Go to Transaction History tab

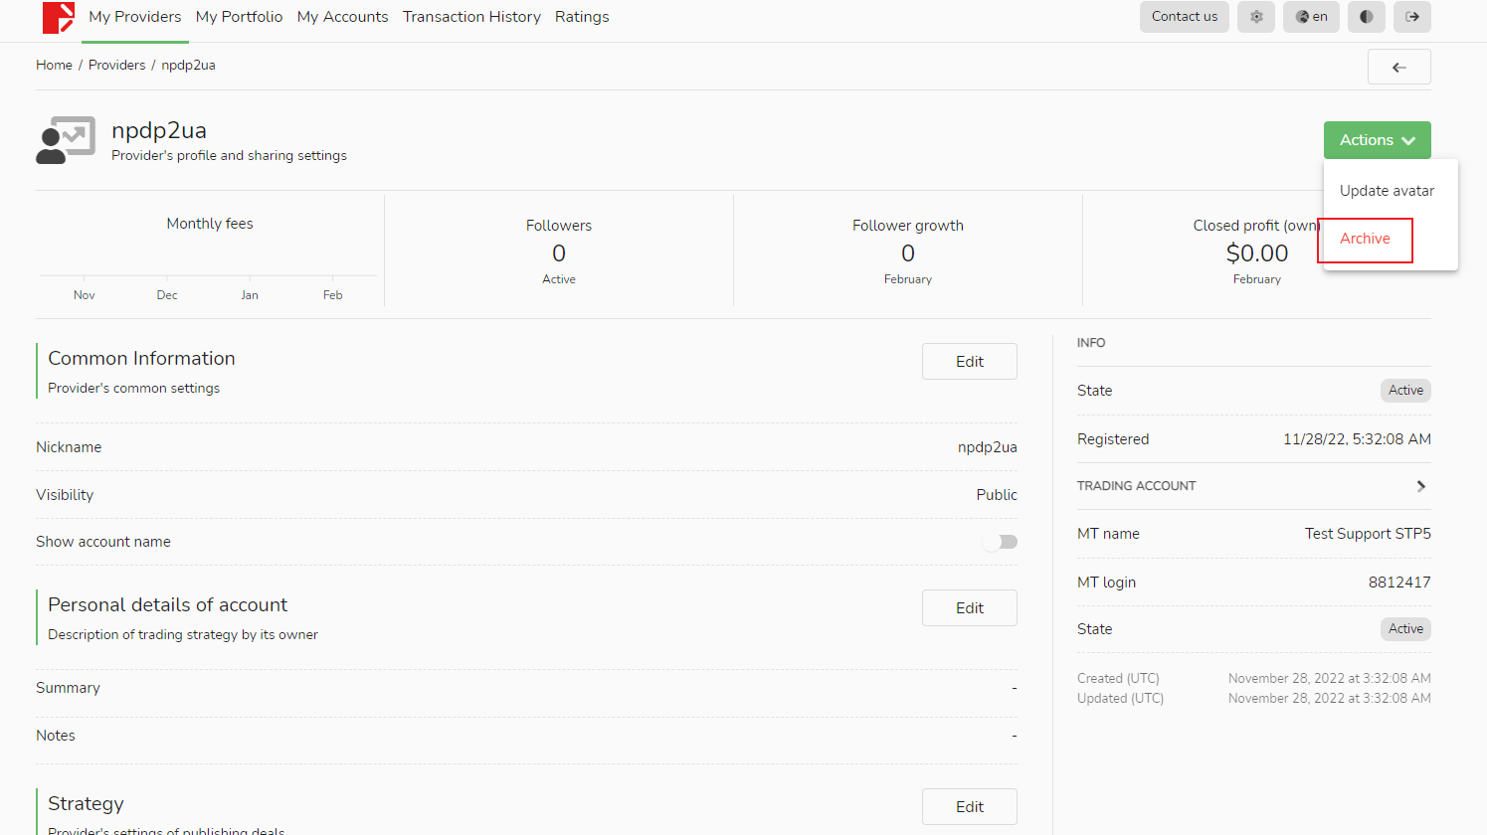click(471, 17)
